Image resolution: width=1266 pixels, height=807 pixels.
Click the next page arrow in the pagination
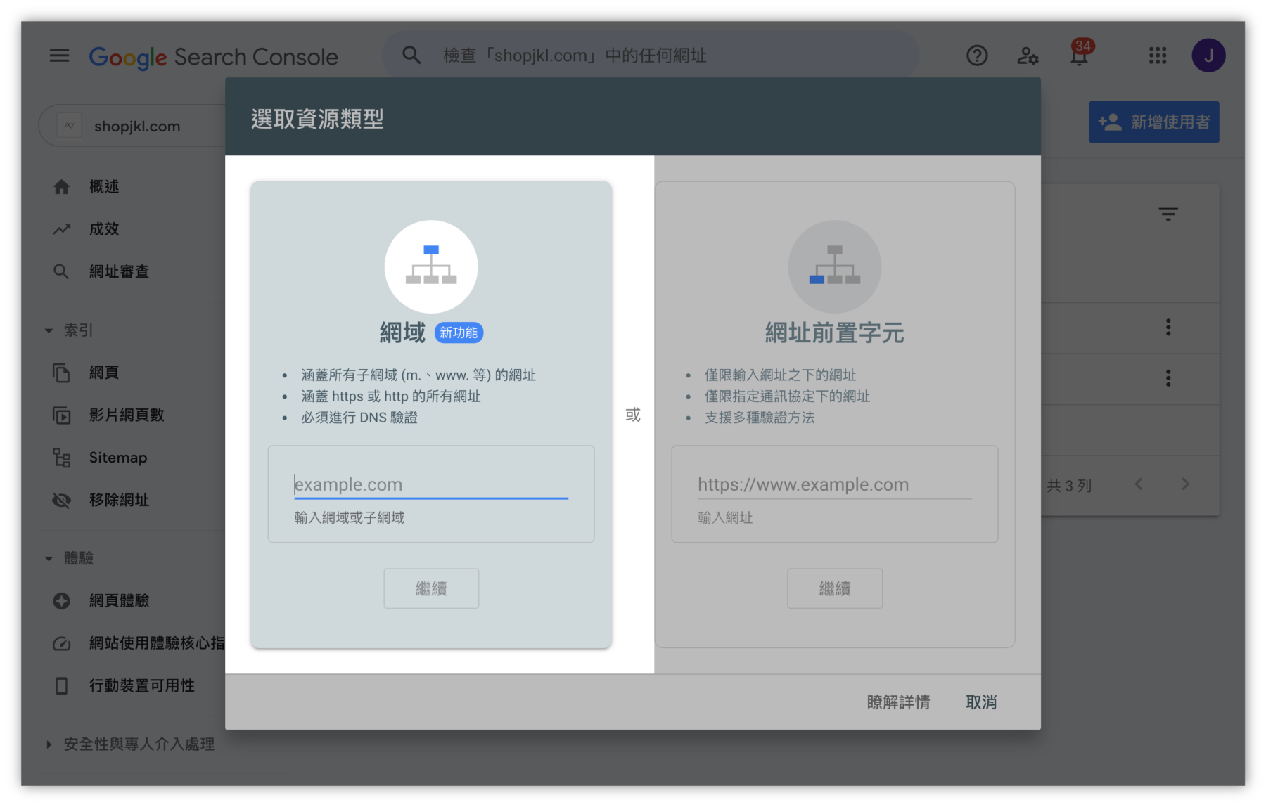(1186, 484)
